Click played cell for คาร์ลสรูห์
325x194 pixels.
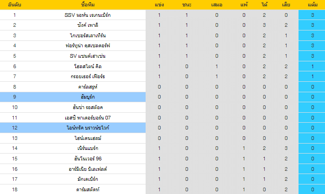pos(159,87)
